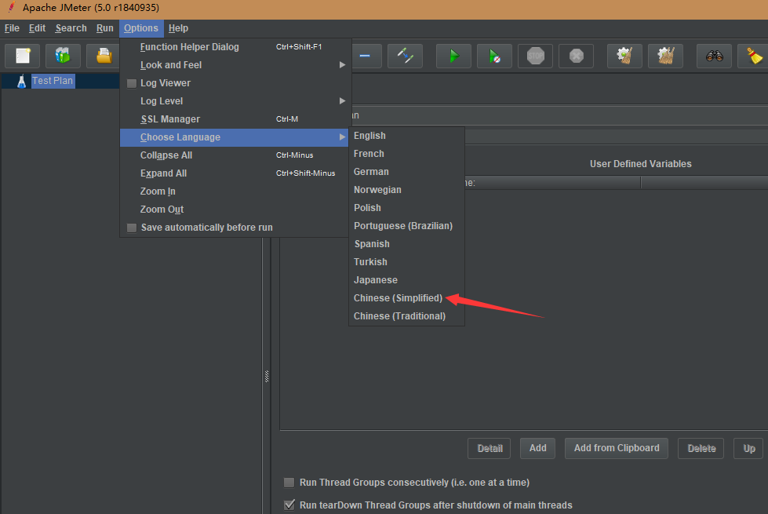
Task: Select German language
Action: pos(406,172)
